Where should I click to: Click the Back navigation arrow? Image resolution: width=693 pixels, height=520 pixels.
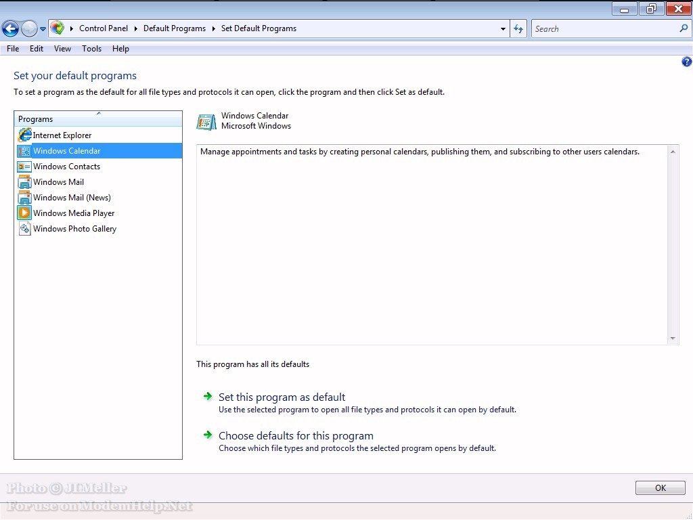click(11, 28)
